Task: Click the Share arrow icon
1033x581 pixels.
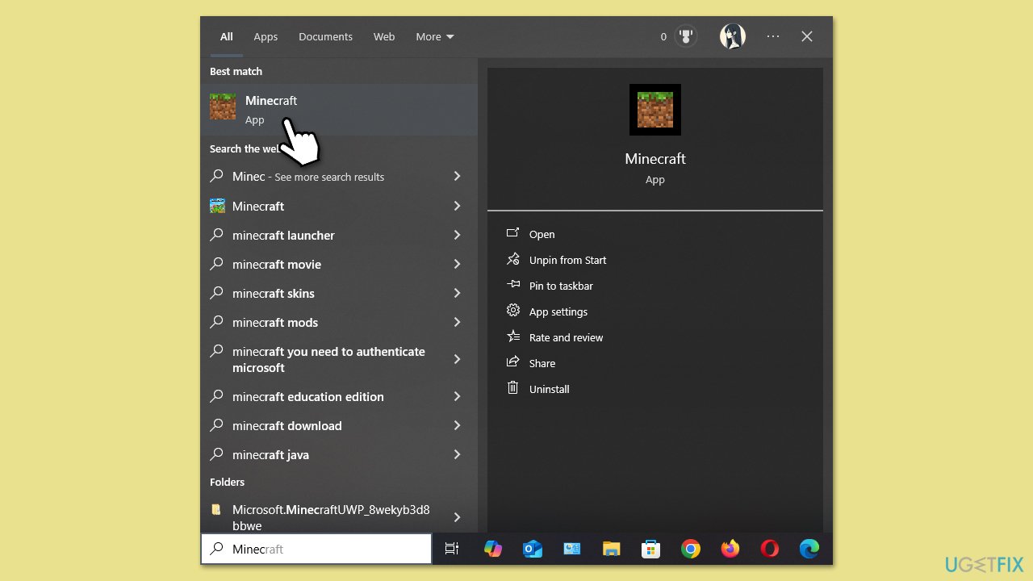Action: coord(512,362)
